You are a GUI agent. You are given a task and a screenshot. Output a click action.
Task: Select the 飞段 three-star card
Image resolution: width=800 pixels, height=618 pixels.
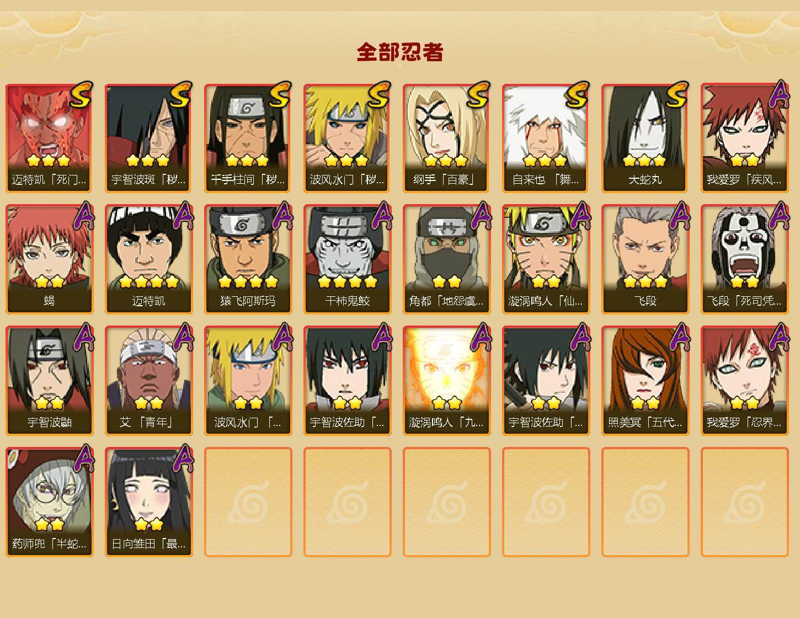tap(645, 259)
